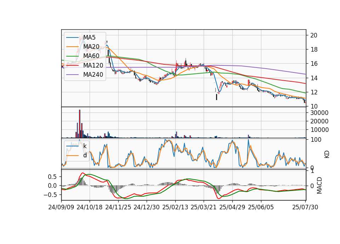Click the price axis value 20
340x244 pixels.
coord(314,35)
